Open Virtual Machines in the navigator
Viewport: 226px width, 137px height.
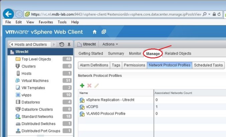tap(35, 80)
